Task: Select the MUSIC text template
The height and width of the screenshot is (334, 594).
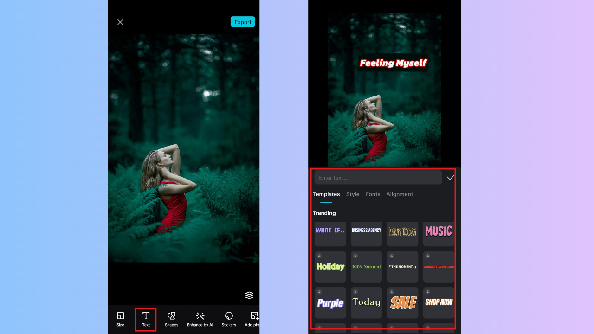Action: point(438,231)
